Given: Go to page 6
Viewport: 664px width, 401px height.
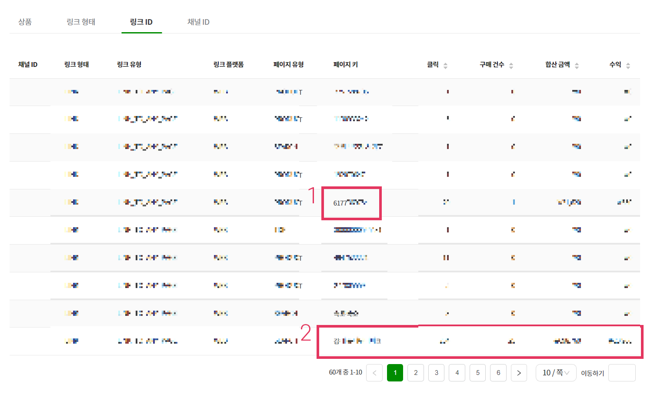Looking at the screenshot, I should pyautogui.click(x=498, y=373).
